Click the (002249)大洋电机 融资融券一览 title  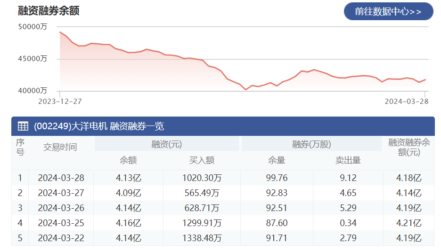coord(99,126)
